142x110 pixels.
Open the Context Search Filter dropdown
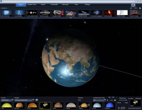point(99,100)
